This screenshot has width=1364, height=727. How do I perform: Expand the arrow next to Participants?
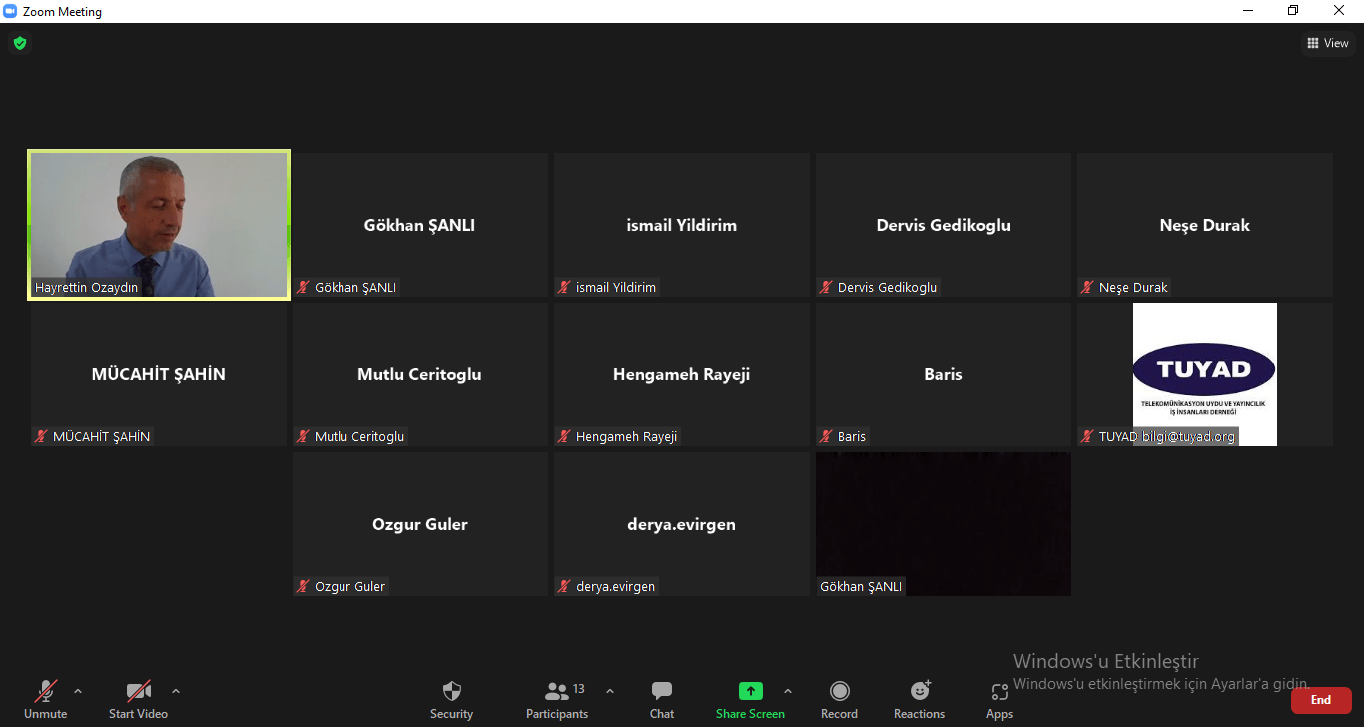[610, 691]
